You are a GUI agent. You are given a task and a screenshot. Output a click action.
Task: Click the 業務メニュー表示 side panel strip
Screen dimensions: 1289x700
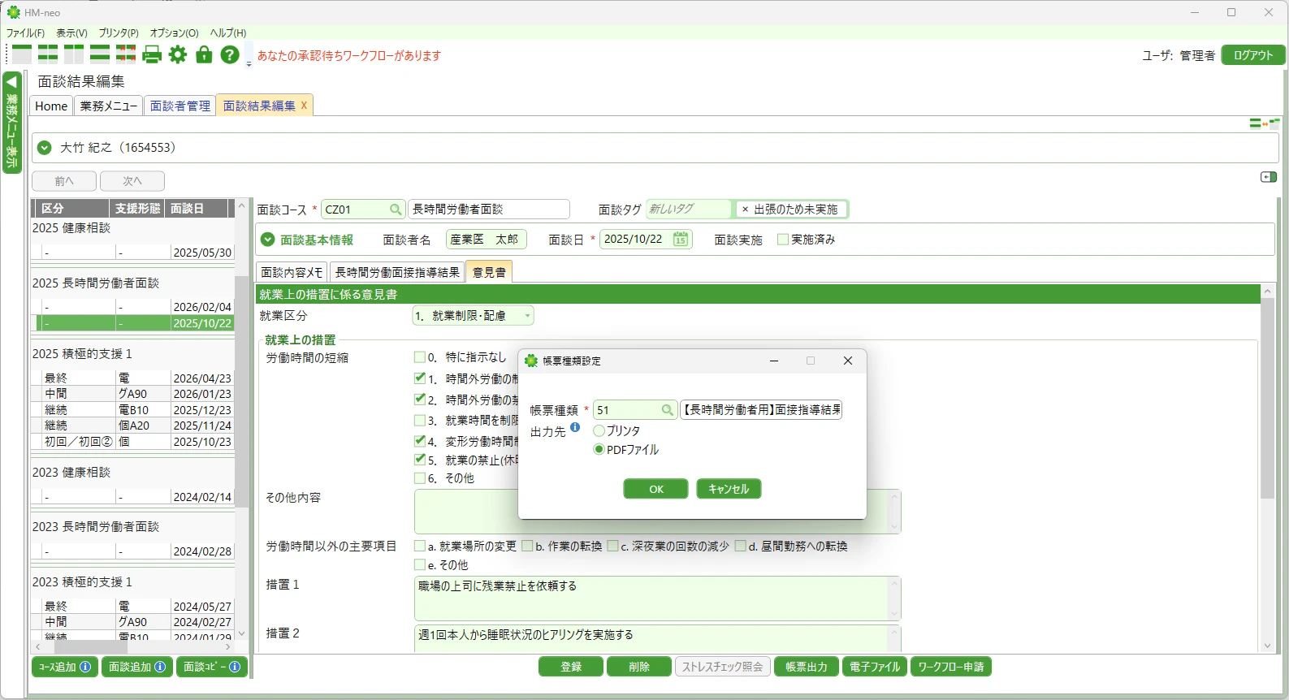pos(12,122)
